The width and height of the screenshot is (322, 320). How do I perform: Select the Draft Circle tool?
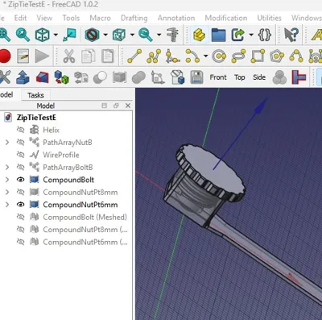tap(219, 56)
